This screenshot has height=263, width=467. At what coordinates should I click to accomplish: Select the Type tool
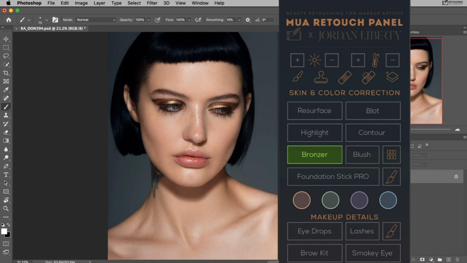(x=5, y=174)
